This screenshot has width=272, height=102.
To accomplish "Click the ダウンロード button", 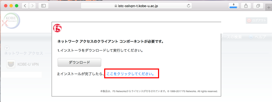I will pyautogui.click(x=79, y=62).
